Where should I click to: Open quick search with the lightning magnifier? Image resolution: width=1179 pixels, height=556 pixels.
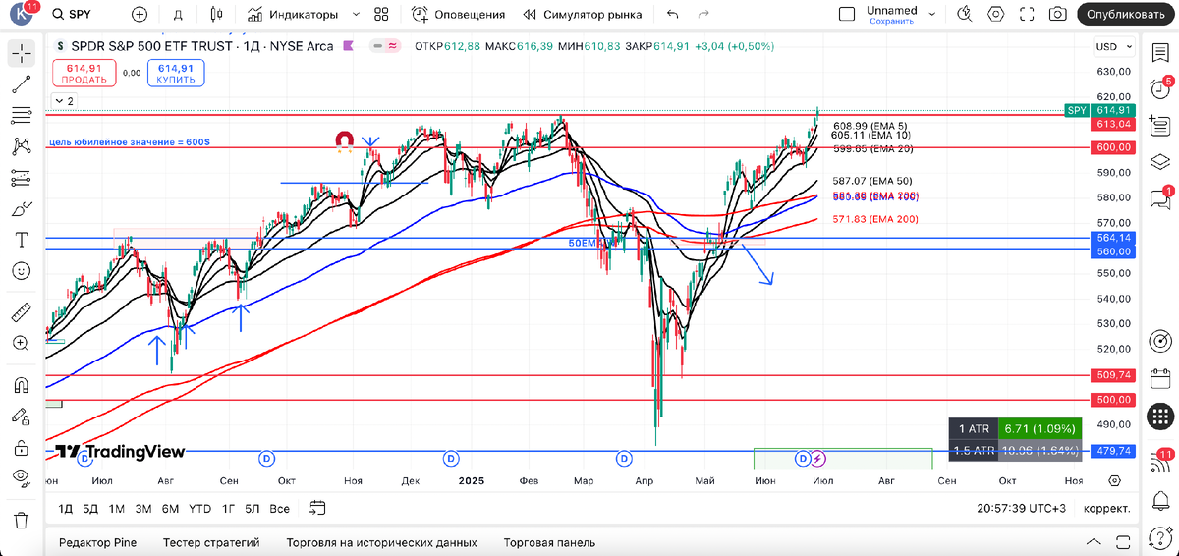coord(966,14)
